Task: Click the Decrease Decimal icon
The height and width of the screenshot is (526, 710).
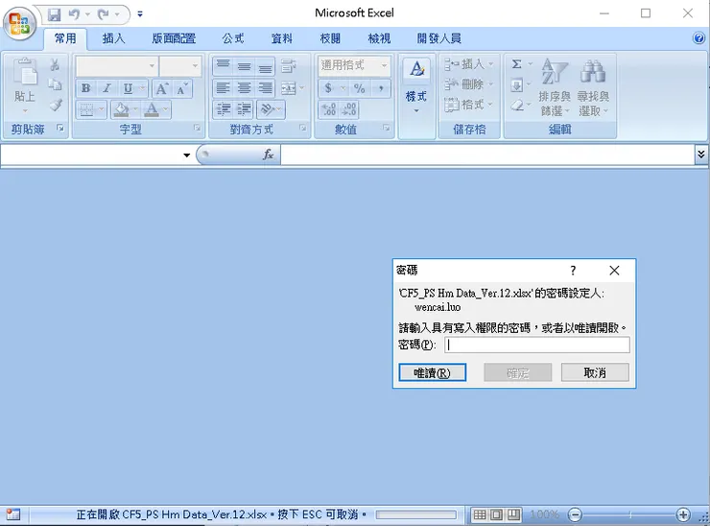Action: pos(349,109)
